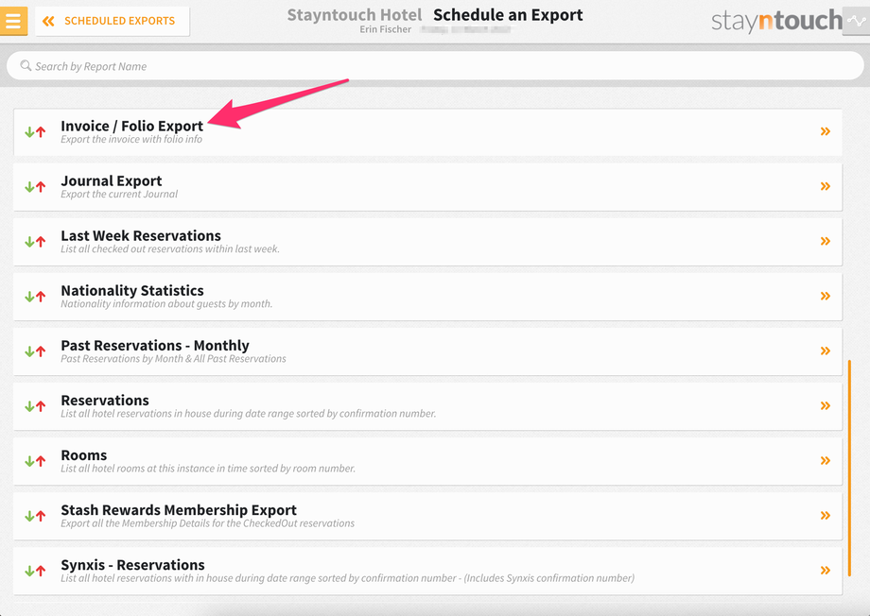
Task: Click the export arrows icon for Synxis - Reservations
Action: click(35, 571)
